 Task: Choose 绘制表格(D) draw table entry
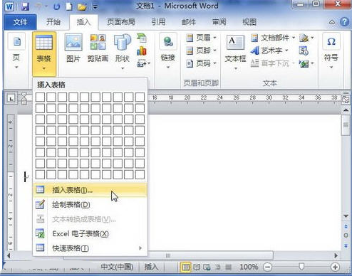coord(90,205)
